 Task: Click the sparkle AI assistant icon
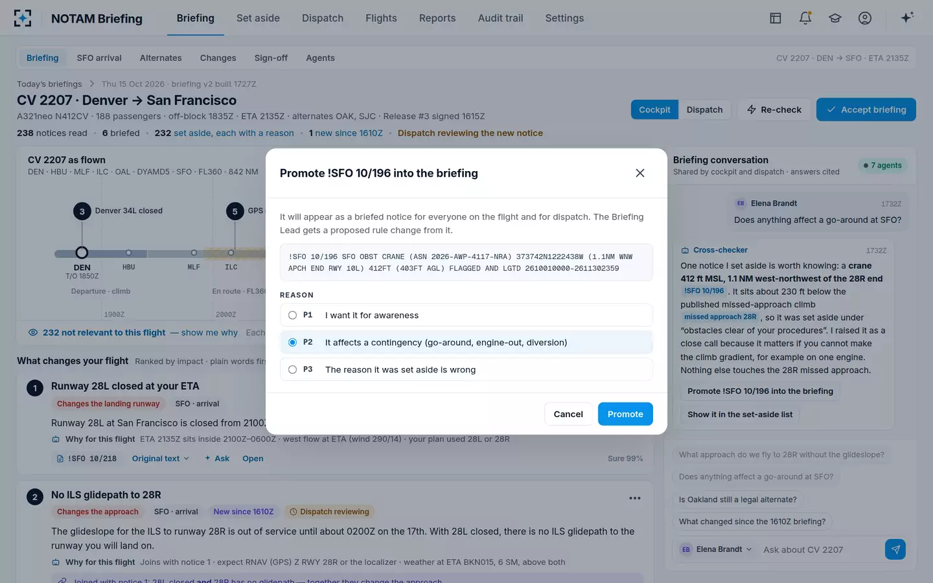pyautogui.click(x=907, y=17)
